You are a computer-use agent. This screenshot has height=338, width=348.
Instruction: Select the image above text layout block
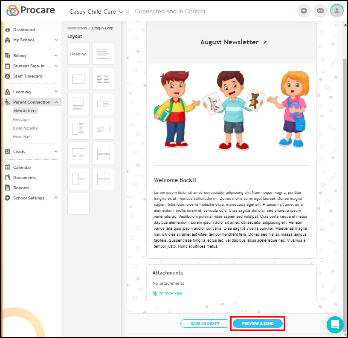point(78,104)
